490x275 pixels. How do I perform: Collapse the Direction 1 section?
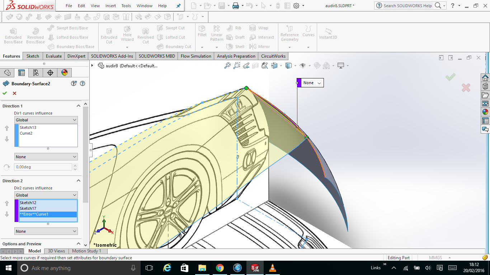(79, 106)
